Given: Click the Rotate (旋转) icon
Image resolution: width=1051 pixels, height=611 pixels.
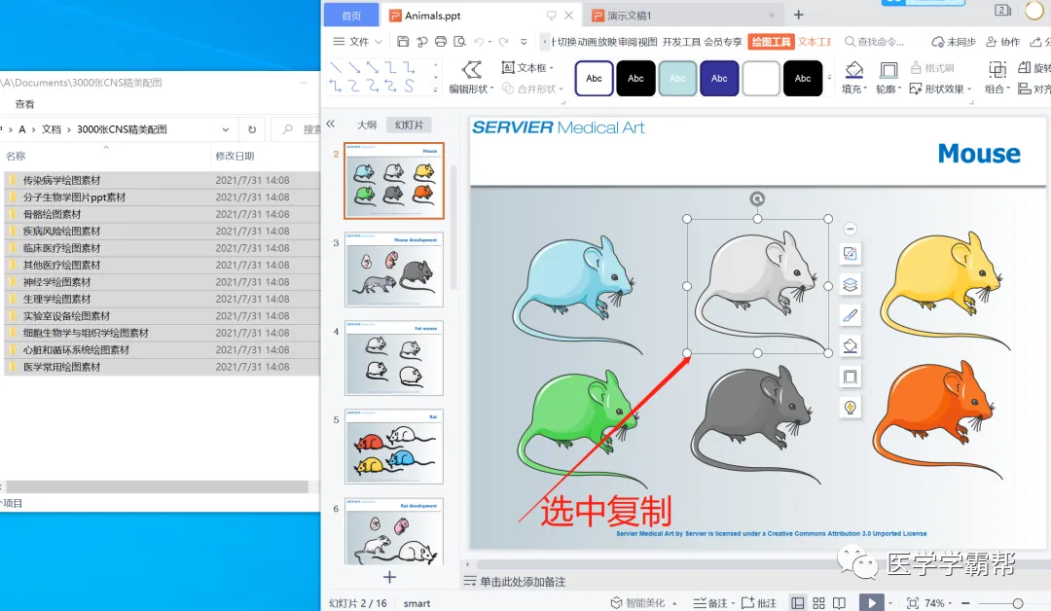Looking at the screenshot, I should pyautogui.click(x=1033, y=68).
